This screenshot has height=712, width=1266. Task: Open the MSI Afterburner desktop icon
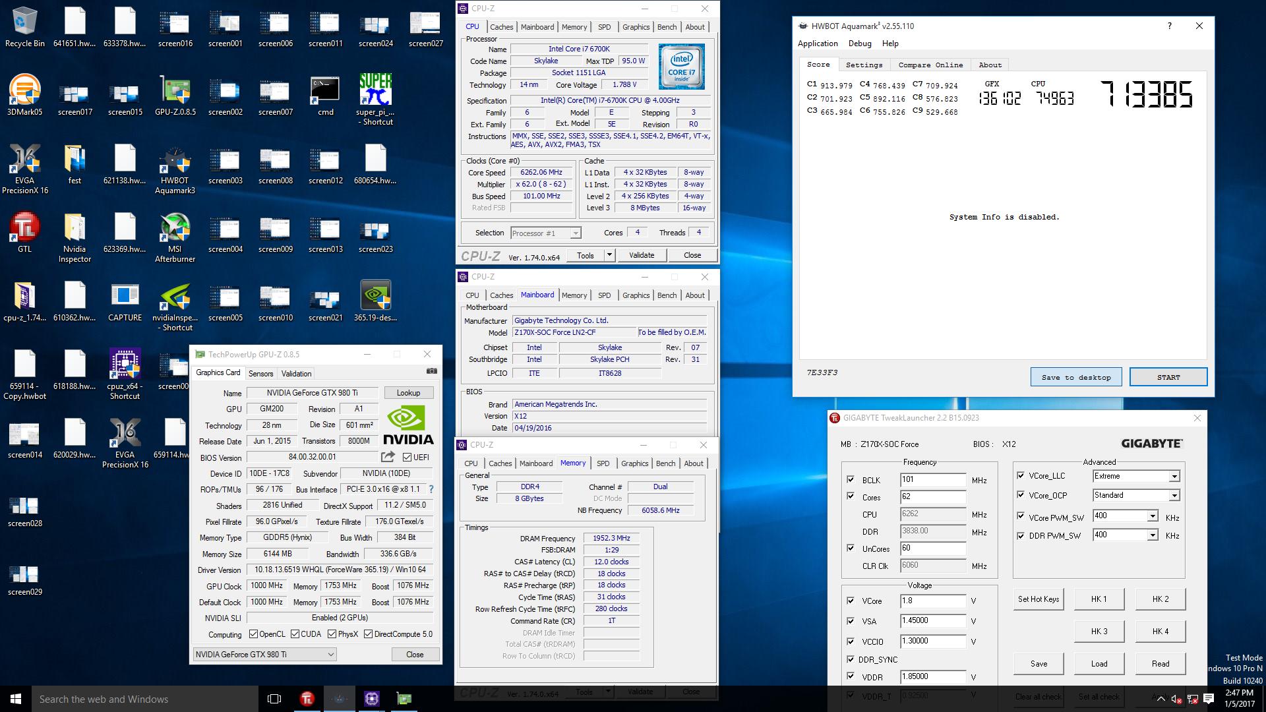click(175, 239)
